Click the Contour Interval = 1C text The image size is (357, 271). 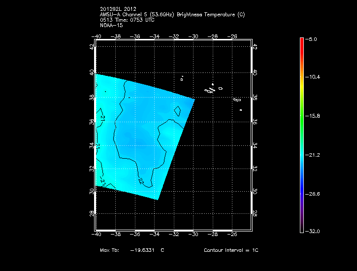click(x=231, y=250)
